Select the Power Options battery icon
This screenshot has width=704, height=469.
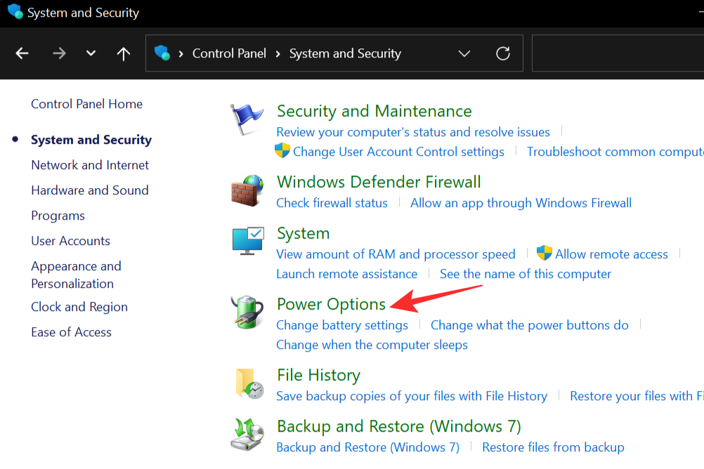tap(247, 312)
